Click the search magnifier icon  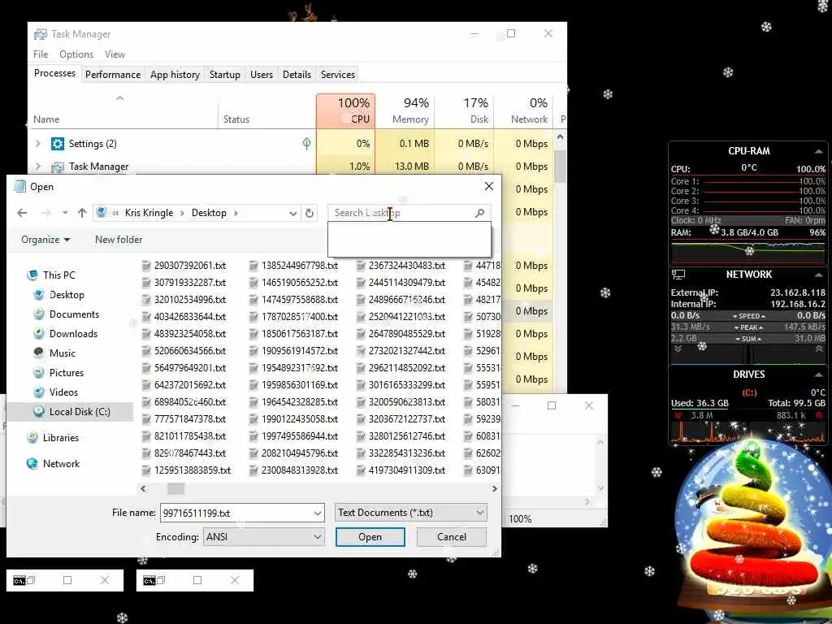(x=479, y=213)
